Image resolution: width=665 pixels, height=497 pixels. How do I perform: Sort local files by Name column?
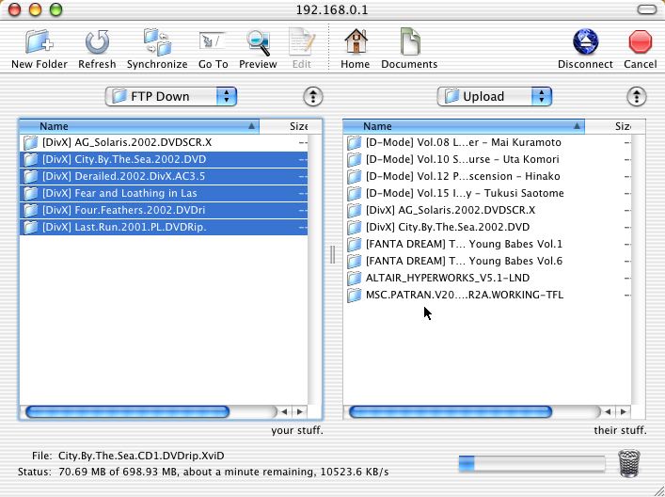click(x=139, y=126)
